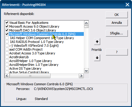Image resolution: width=132 pixels, height=107 pixels.
Task: Click the MSCOMCTL.OCX path text
Action: coord(64,89)
